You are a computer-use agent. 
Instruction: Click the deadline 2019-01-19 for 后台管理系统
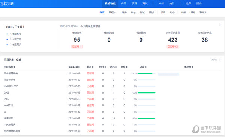coord(74,73)
